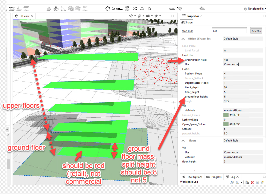The width and height of the screenshot is (266, 194).
Task: Select the measure distance ruler tool
Action: pyautogui.click(x=172, y=9)
